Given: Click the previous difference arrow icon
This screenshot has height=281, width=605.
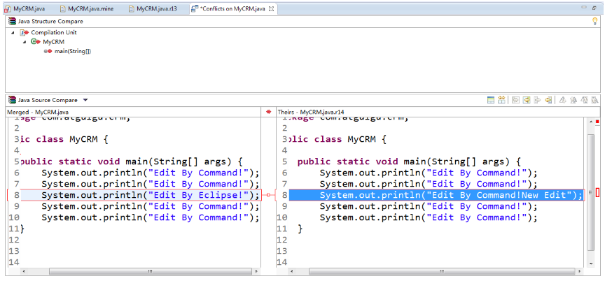Looking at the screenshot, I should (x=573, y=100).
